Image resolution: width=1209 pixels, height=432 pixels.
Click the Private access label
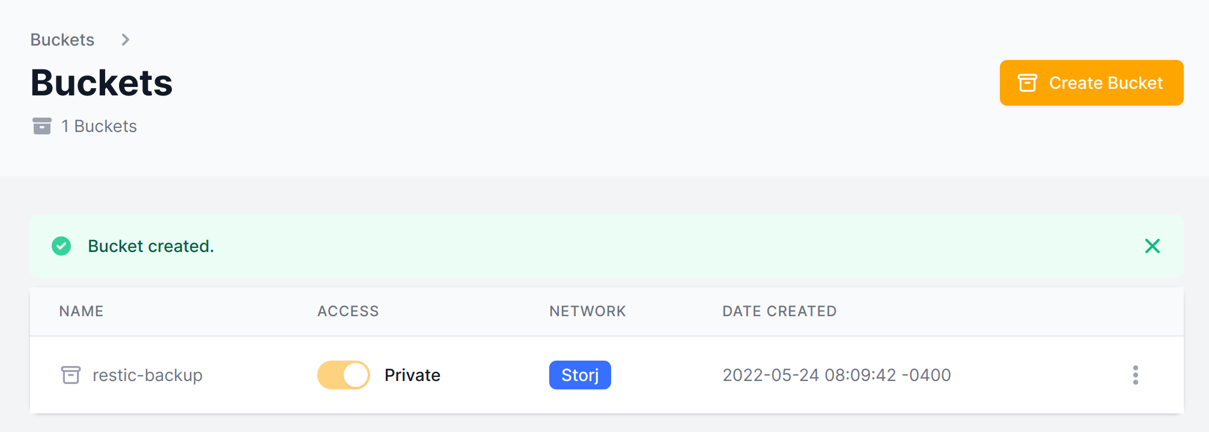coord(412,375)
